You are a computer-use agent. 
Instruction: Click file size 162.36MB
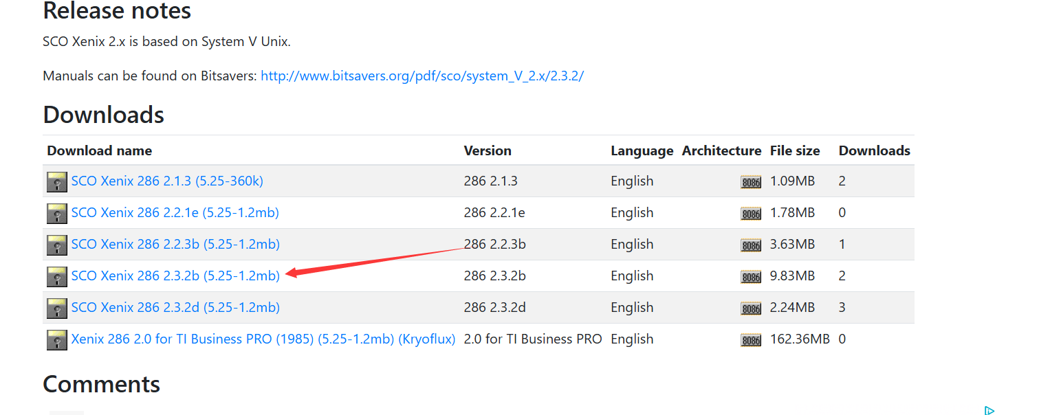(800, 339)
